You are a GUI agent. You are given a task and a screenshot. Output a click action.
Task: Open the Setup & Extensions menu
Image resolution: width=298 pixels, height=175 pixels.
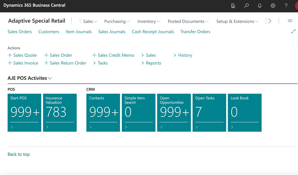(x=237, y=21)
